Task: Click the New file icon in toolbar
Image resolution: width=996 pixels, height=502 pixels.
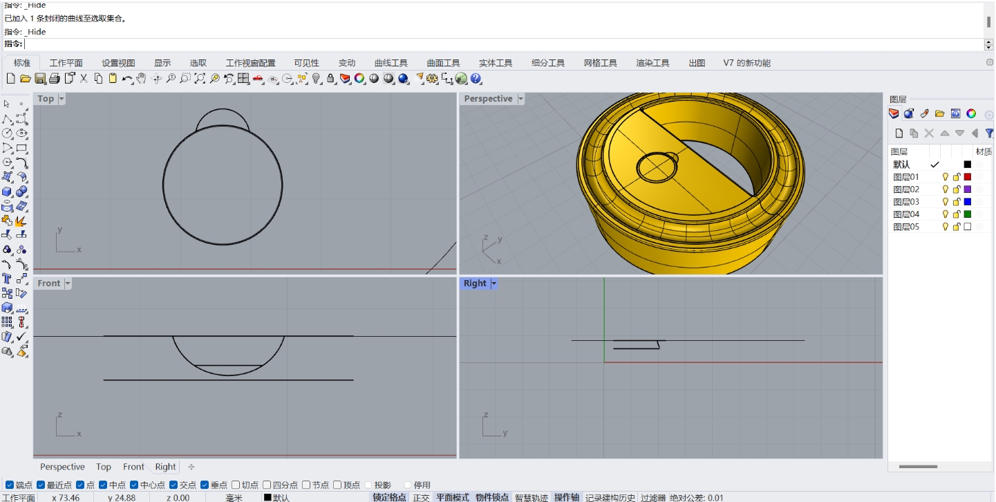Action: point(10,79)
